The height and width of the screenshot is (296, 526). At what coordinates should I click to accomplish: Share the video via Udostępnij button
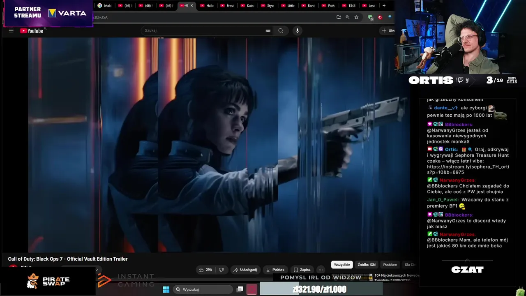coord(245,270)
